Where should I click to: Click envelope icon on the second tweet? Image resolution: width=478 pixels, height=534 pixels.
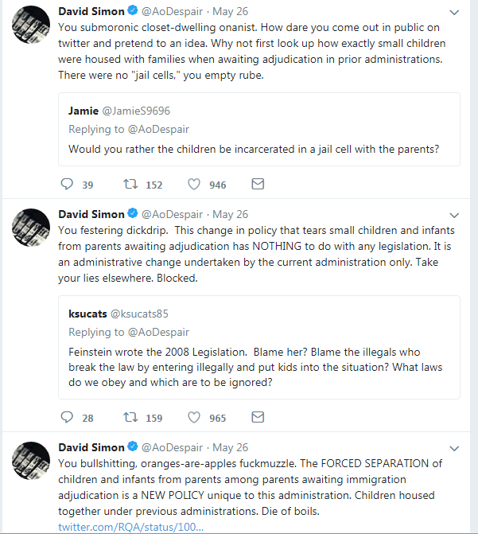point(258,417)
